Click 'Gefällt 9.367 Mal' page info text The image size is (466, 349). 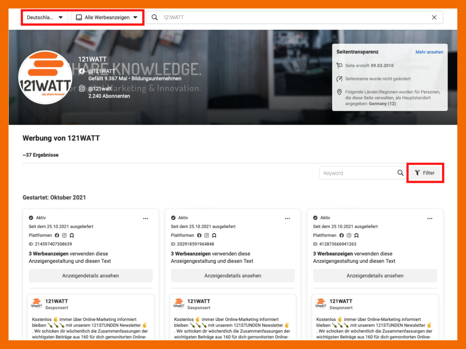(108, 79)
